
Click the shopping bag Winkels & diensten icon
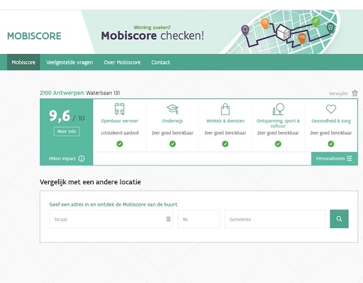click(x=225, y=109)
